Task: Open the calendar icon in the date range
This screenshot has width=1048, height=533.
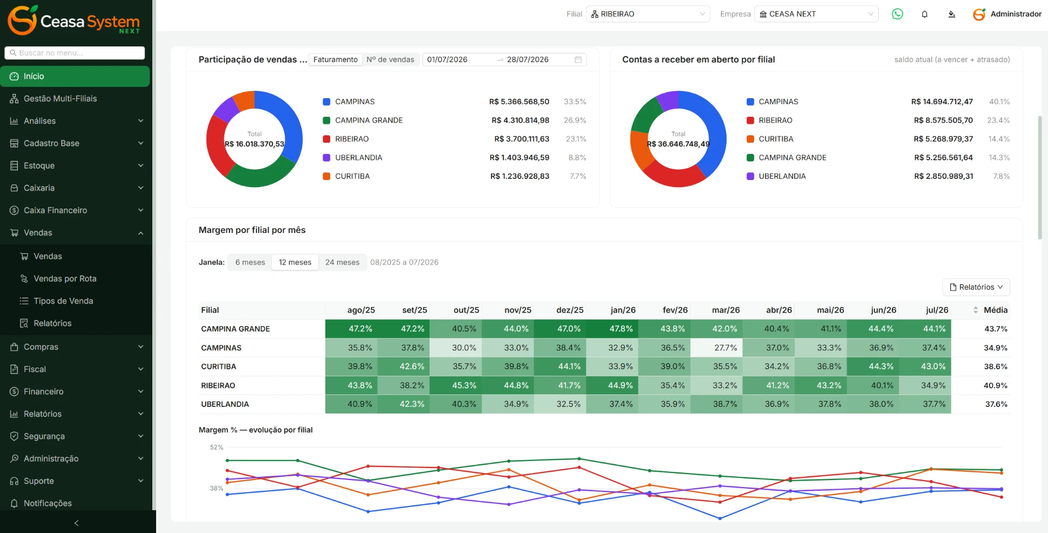Action: point(578,59)
